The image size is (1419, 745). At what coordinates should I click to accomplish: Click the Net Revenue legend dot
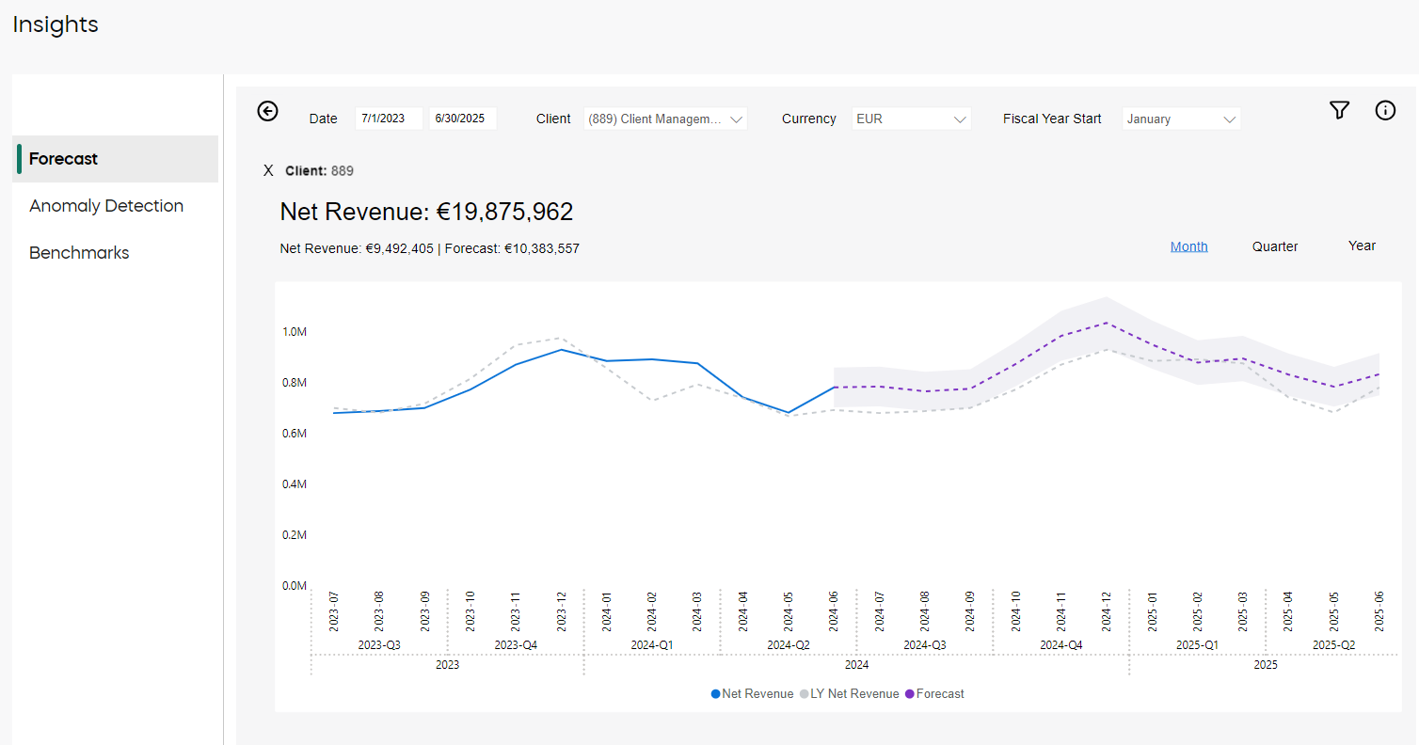pyautogui.click(x=716, y=694)
